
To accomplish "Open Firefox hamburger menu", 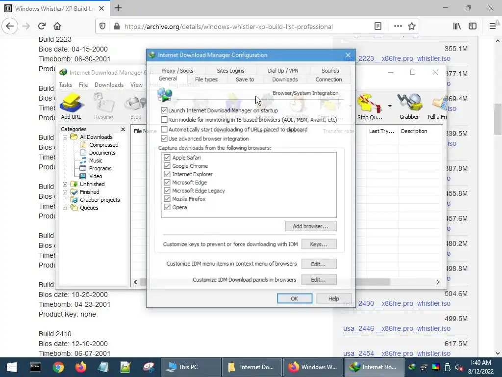I will tap(493, 27).
